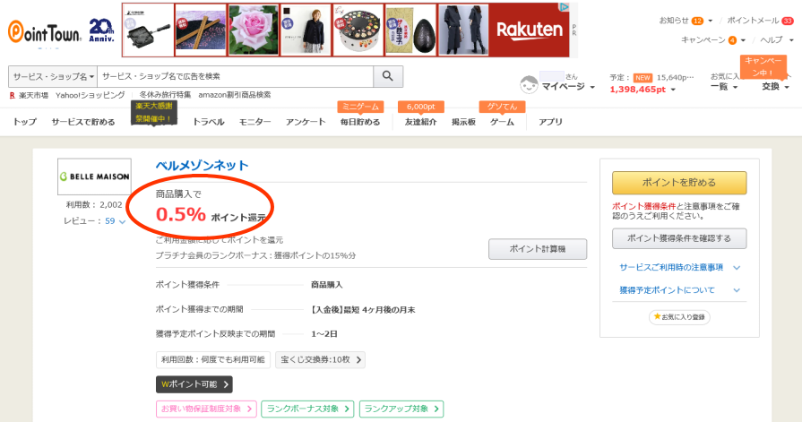Open the grill plate ad thumbnail
This screenshot has width=802, height=422.
tap(358, 30)
